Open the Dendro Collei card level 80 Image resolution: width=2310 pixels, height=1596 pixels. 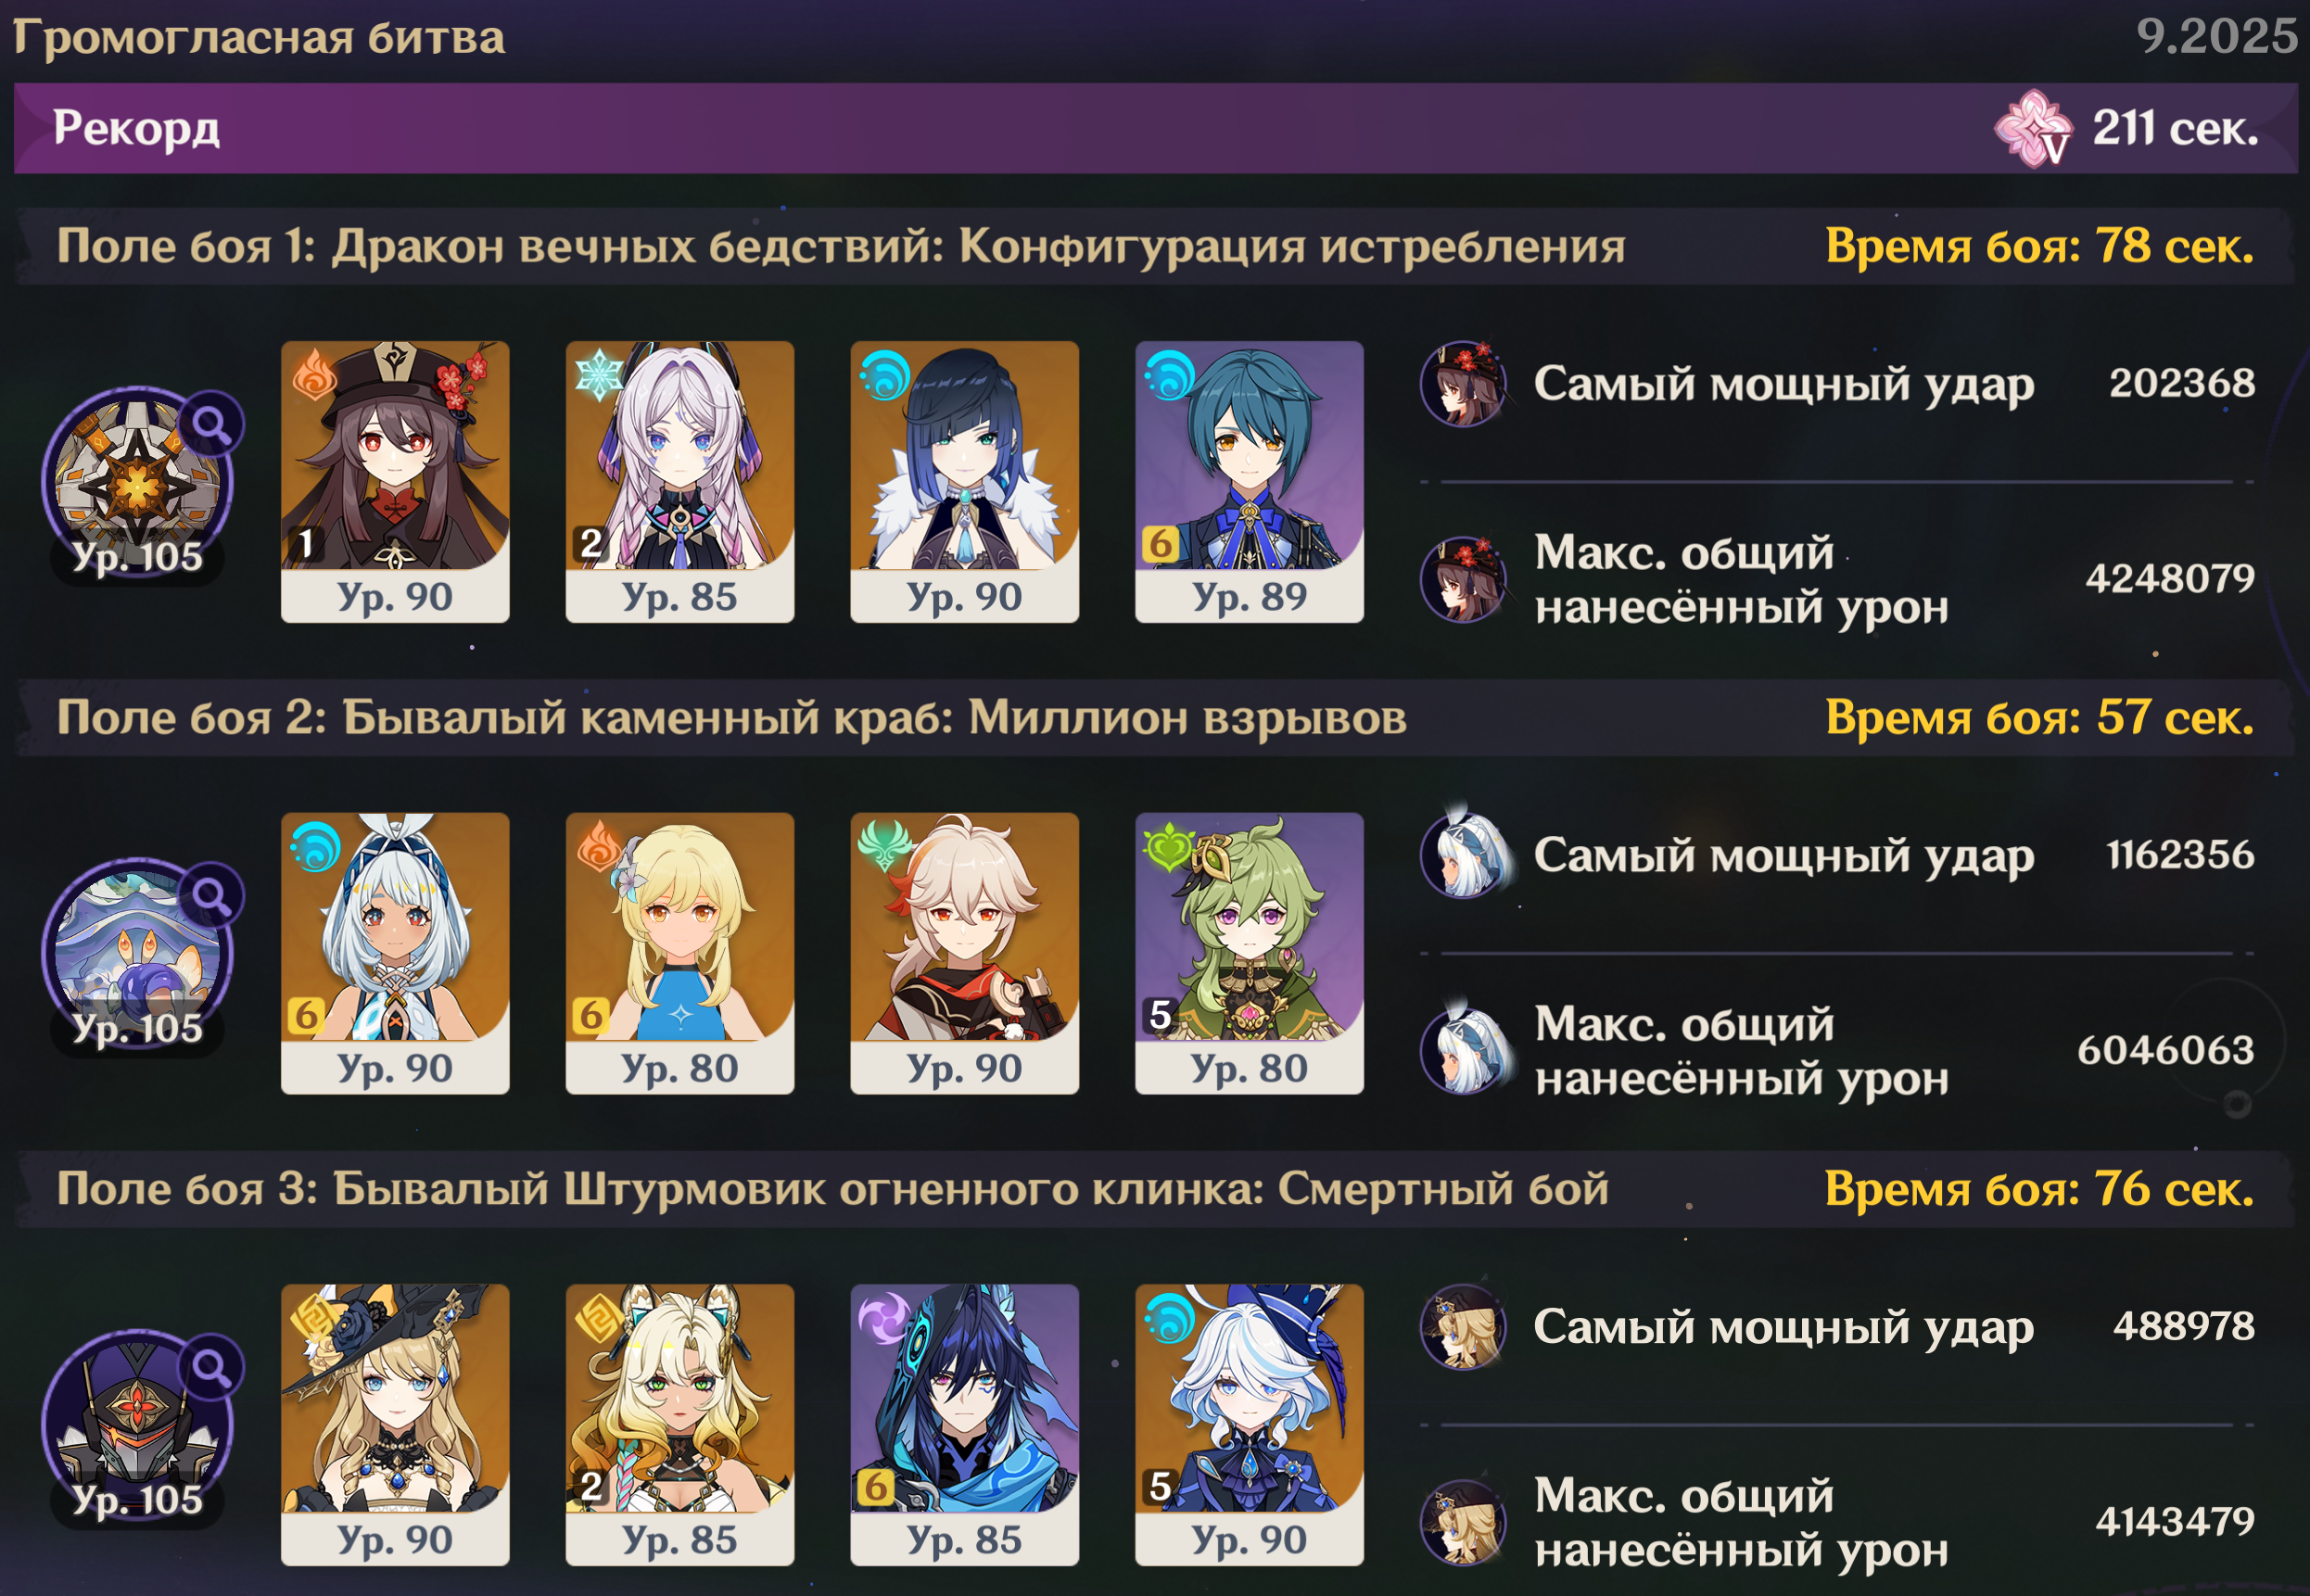(1249, 953)
